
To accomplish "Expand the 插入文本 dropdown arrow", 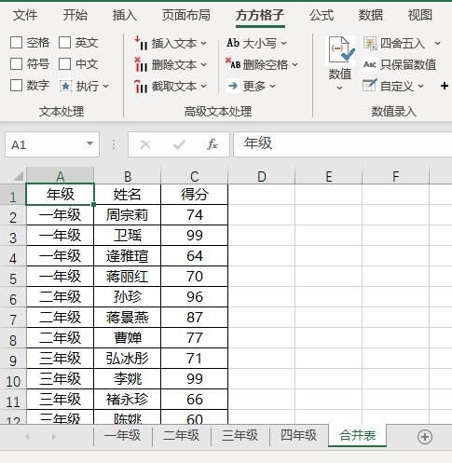I will (x=203, y=43).
